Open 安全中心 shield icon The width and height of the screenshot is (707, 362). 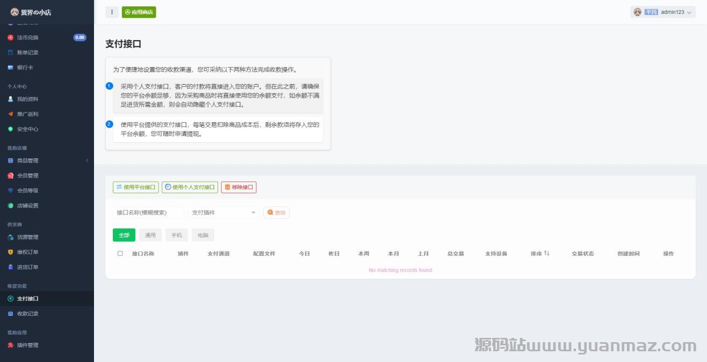pos(10,129)
